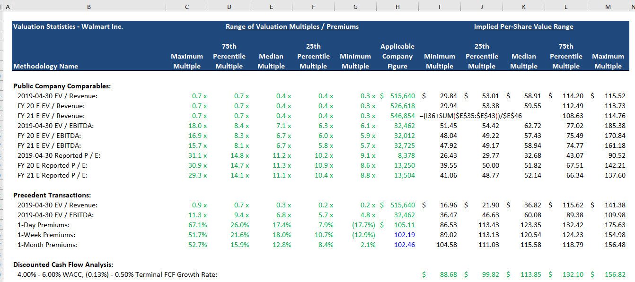Click the 7.1 x median multiple cell
635x282 pixels.
(x=283, y=126)
